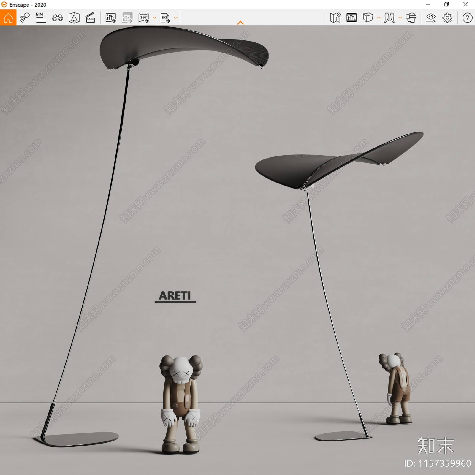475x475 pixels.
Task: Open the collaborative annotations pin tool
Action: tap(25, 18)
